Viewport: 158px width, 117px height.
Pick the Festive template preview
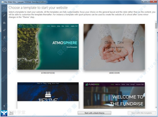[x=48, y=95]
